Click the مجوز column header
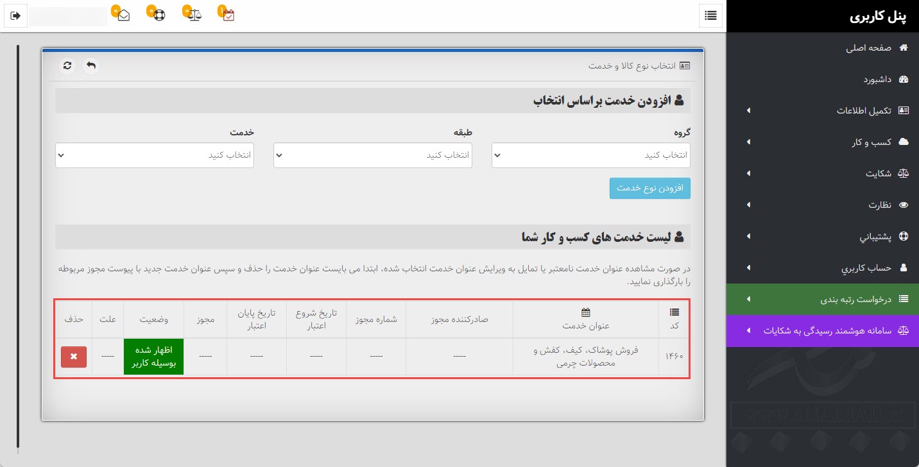 coord(205,319)
